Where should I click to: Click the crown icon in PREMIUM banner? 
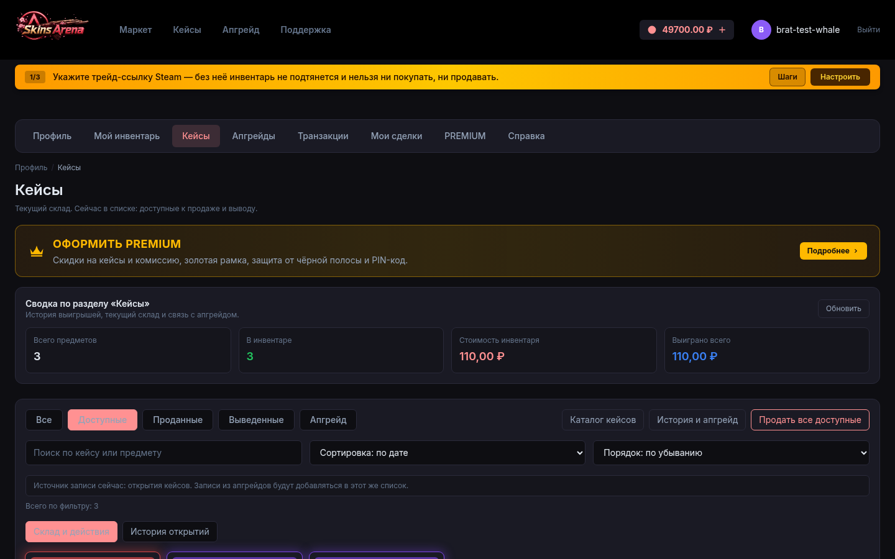click(37, 251)
